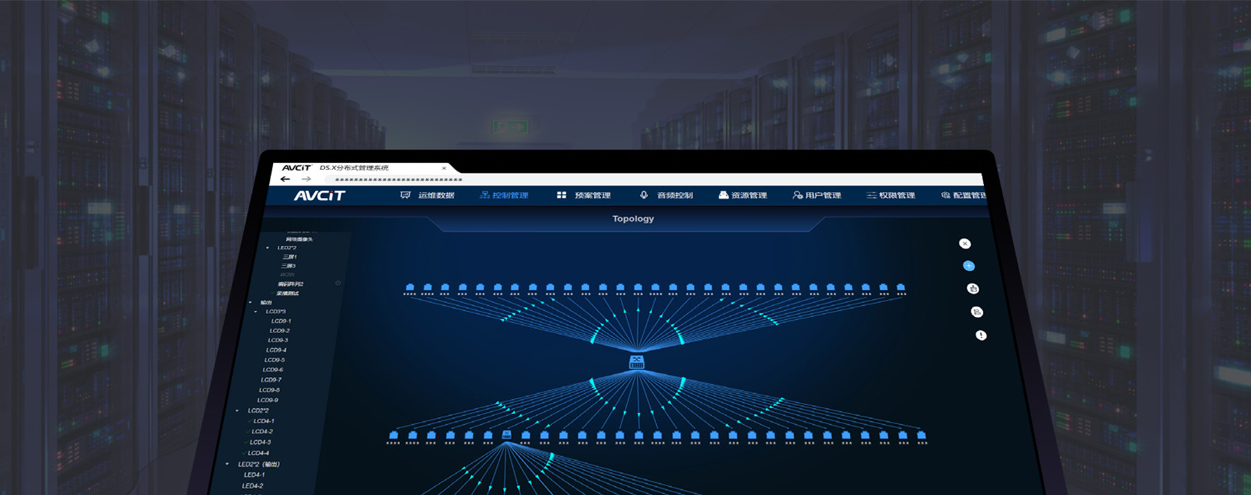Click the save icon in the topology toolbar
The height and width of the screenshot is (495, 1251).
tap(977, 312)
